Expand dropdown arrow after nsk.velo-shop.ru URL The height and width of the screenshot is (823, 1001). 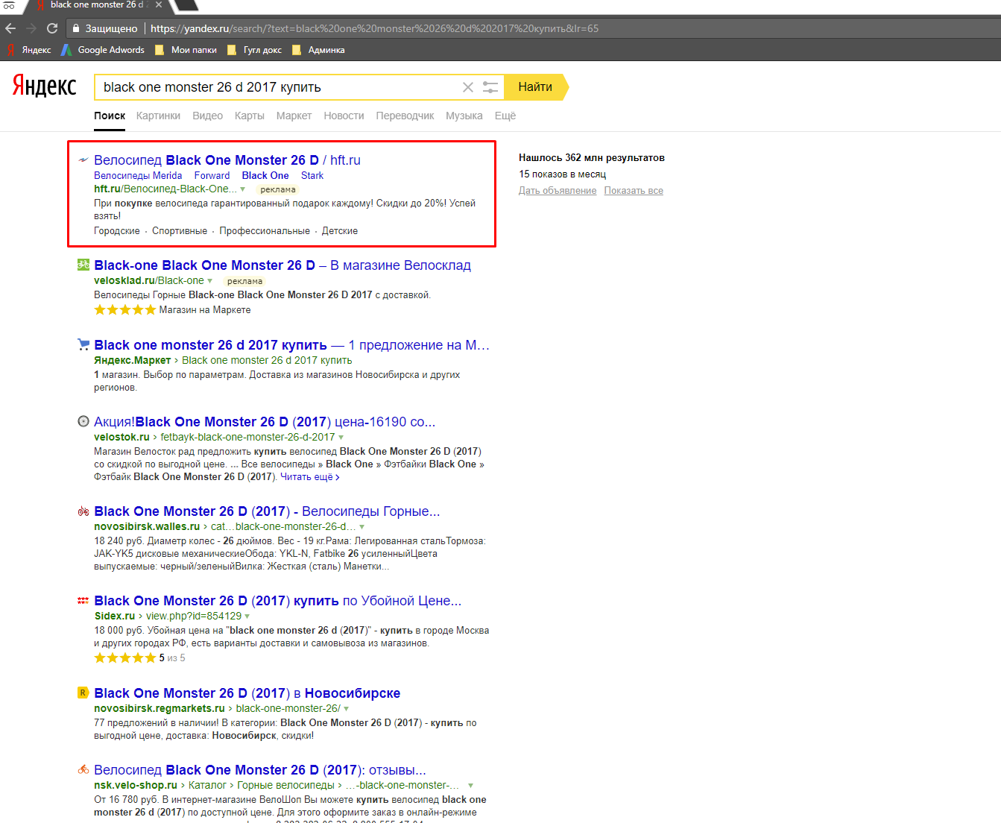pos(470,786)
